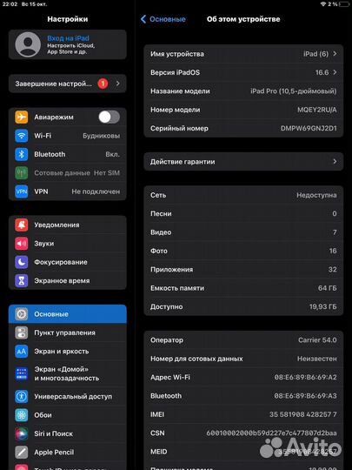Open the Имя устройства row
The height and width of the screenshot is (470, 352).
coord(243,54)
